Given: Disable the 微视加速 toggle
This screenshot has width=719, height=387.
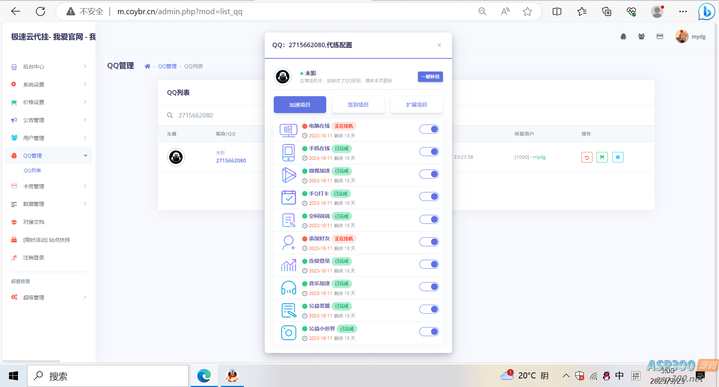Looking at the screenshot, I should click(429, 174).
